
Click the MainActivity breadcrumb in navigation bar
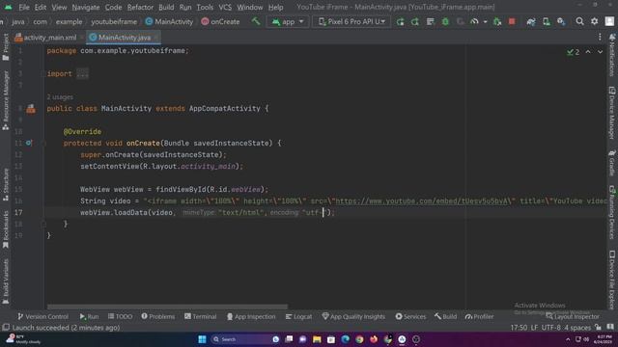pyautogui.click(x=170, y=21)
